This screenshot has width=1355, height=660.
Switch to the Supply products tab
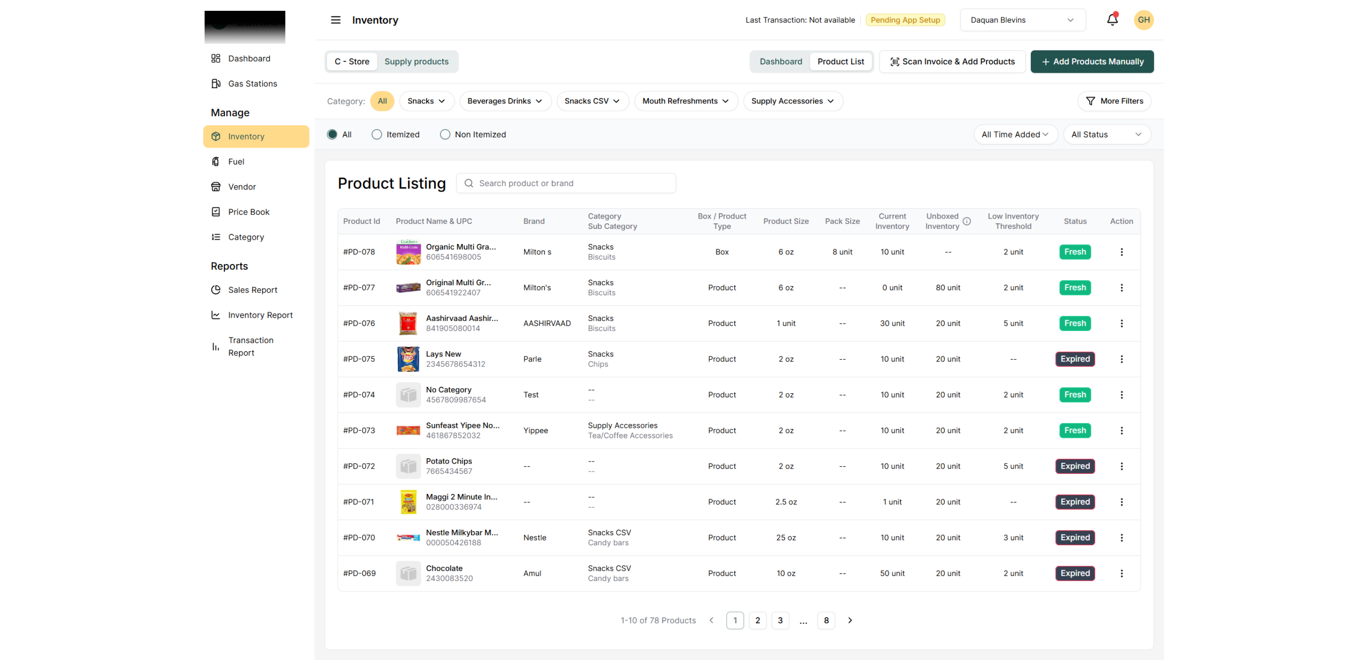tap(416, 62)
